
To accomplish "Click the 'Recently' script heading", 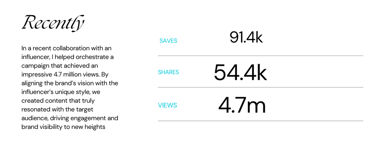I will pos(53,23).
